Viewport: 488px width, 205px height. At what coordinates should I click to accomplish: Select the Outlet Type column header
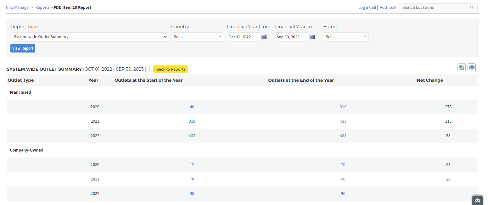(x=21, y=80)
